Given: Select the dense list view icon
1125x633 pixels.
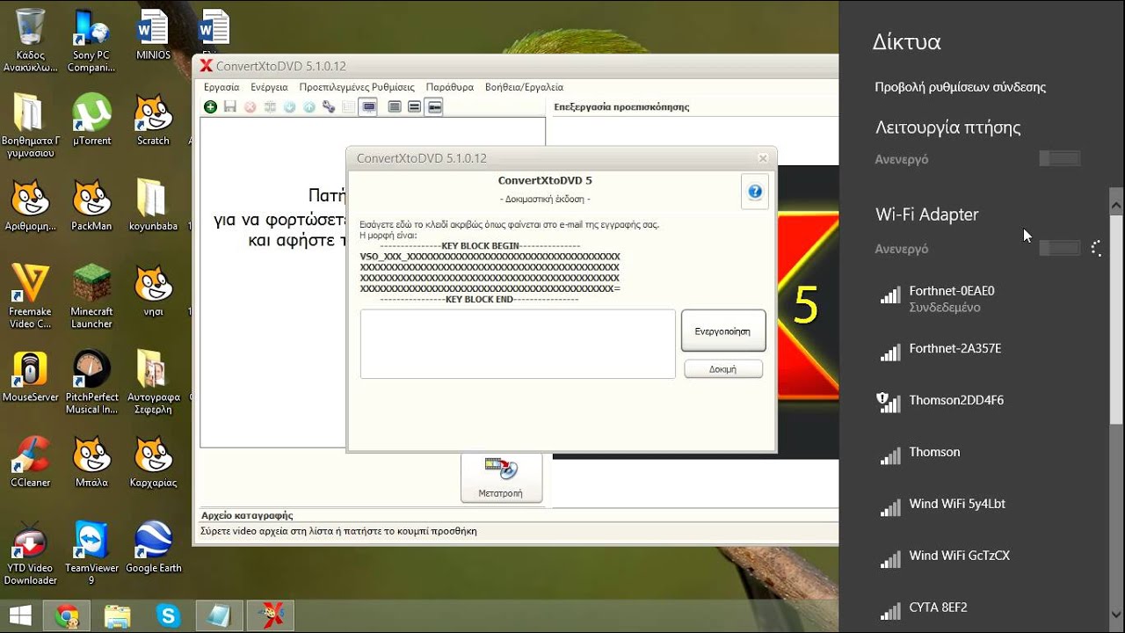Looking at the screenshot, I should pyautogui.click(x=395, y=107).
